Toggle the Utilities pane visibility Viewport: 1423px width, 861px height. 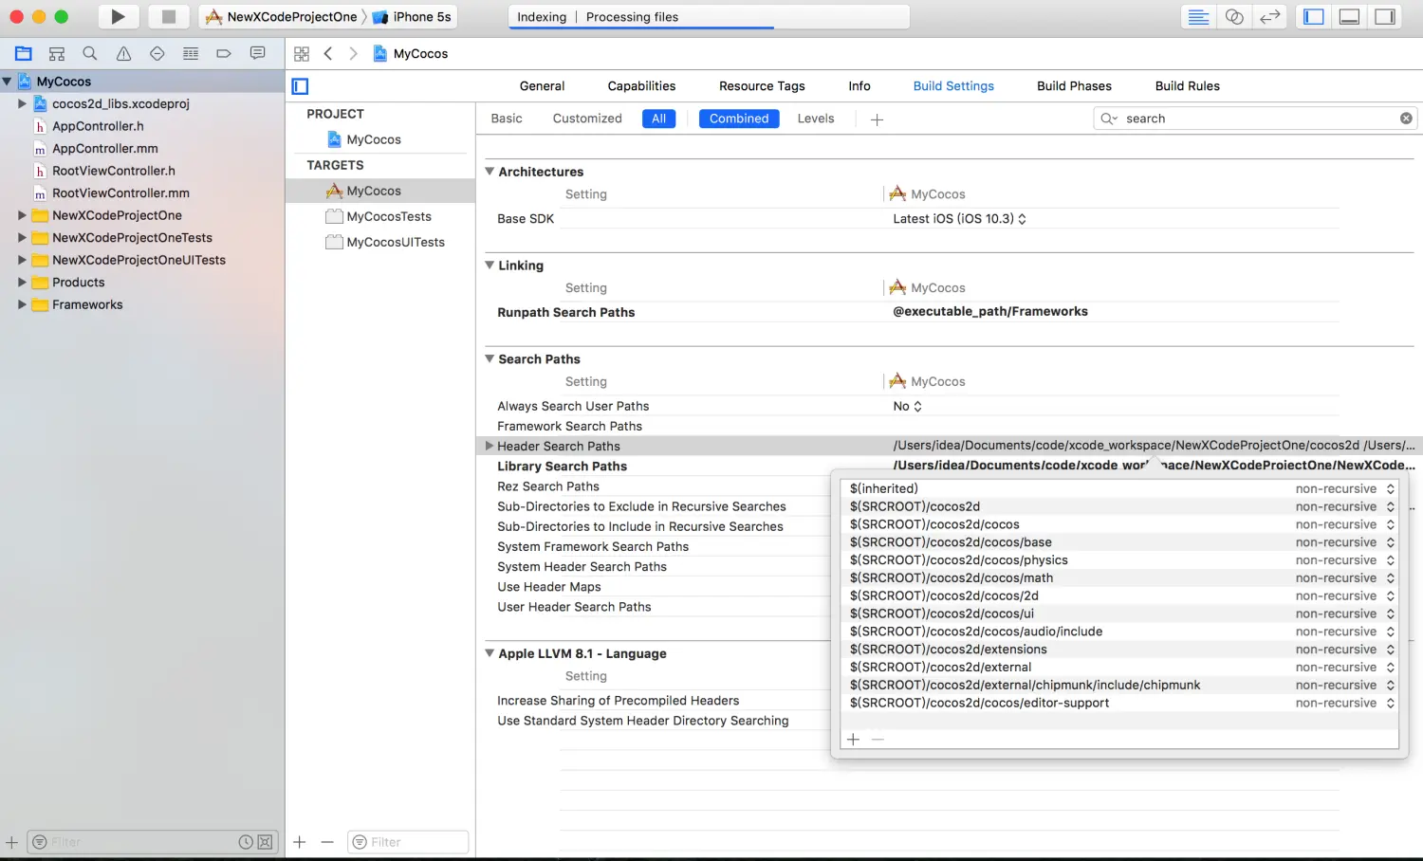coord(1385,16)
